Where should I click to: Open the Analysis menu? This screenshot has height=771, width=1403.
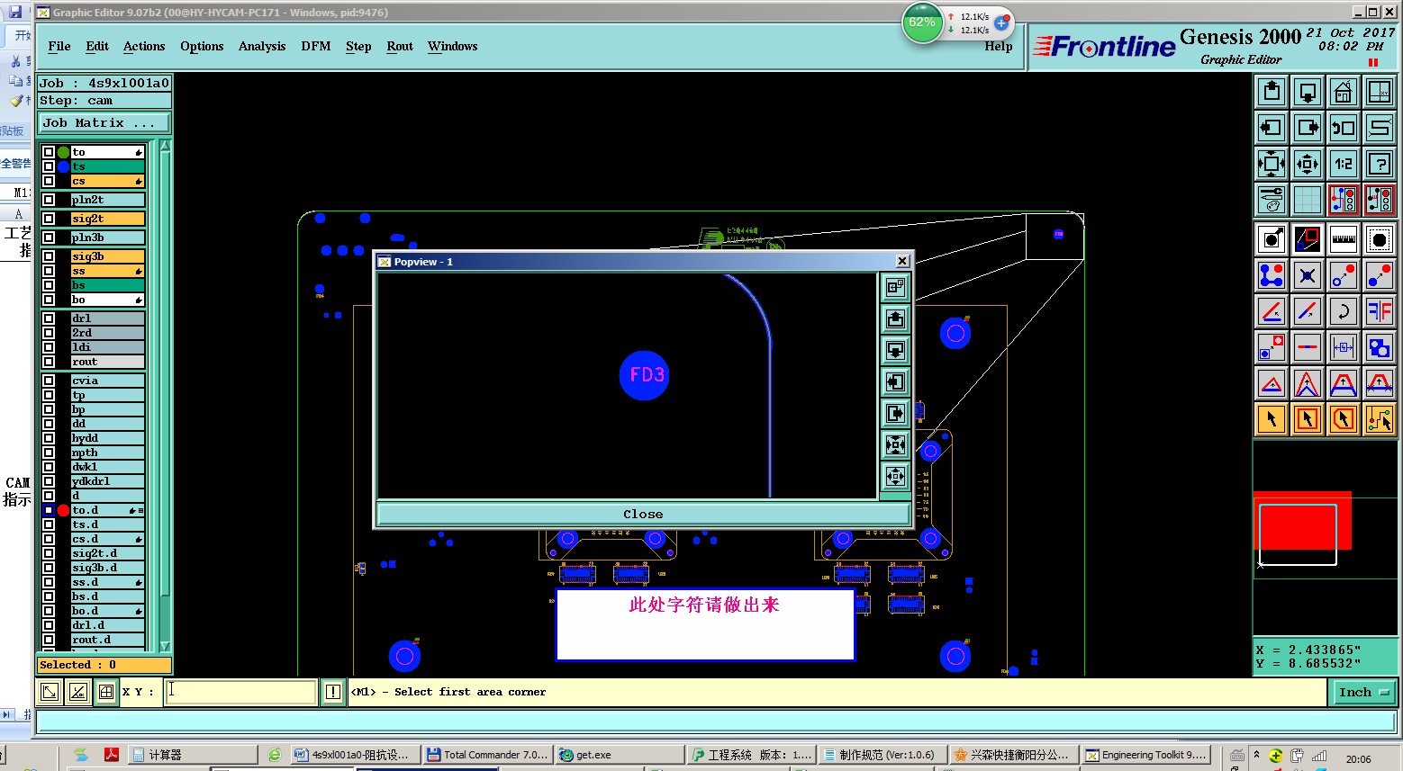click(x=262, y=46)
